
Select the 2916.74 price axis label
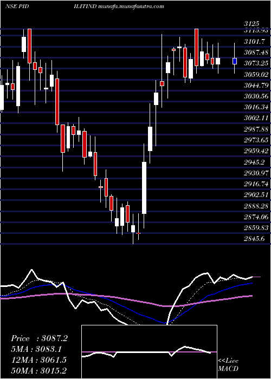coord(256,184)
